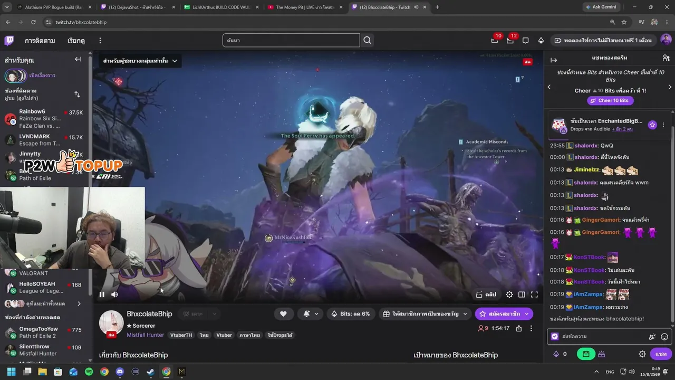The height and width of the screenshot is (380, 675).
Task: Focus the Twitch search field
Action: [291, 40]
